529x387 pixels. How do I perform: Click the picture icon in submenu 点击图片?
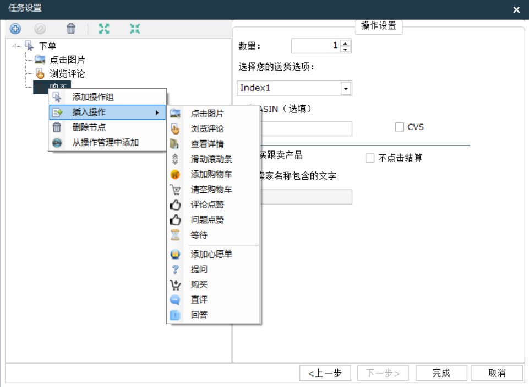tap(175, 113)
